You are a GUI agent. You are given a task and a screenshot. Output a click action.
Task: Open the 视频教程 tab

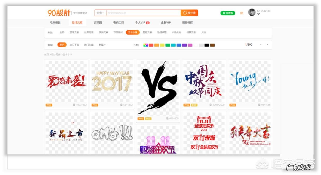[x=187, y=23]
